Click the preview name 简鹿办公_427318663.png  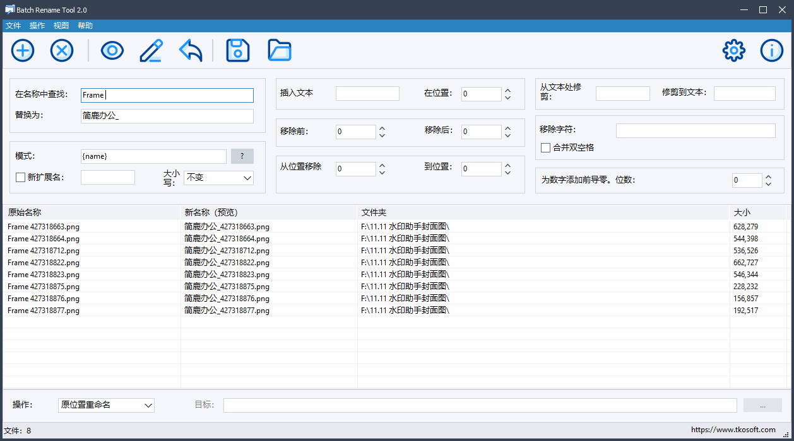[x=227, y=226]
